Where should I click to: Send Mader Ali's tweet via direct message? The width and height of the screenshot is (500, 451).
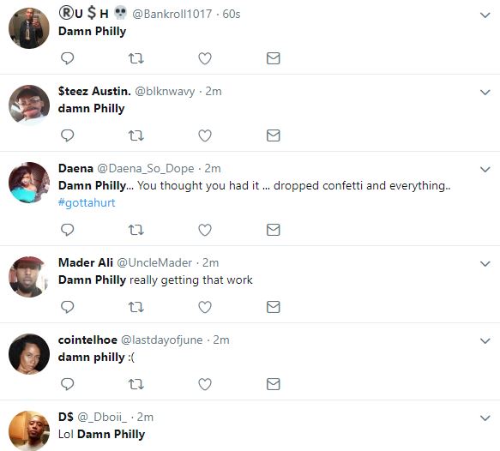[274, 307]
